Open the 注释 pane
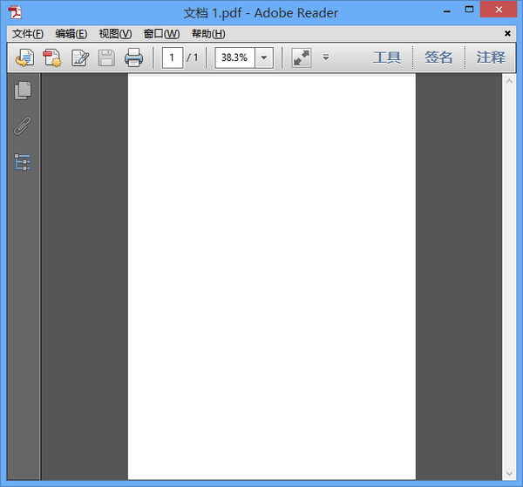 pyautogui.click(x=491, y=57)
